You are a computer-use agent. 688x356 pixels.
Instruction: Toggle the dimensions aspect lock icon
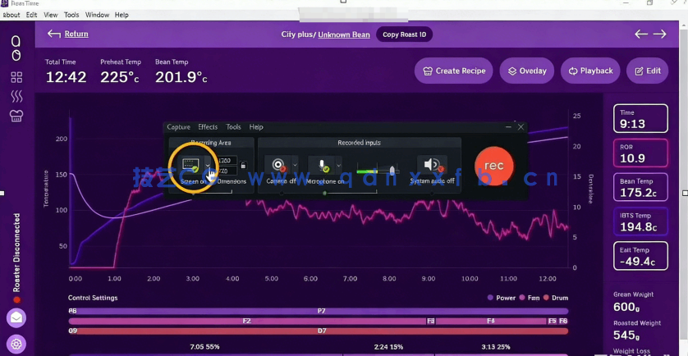click(x=243, y=166)
